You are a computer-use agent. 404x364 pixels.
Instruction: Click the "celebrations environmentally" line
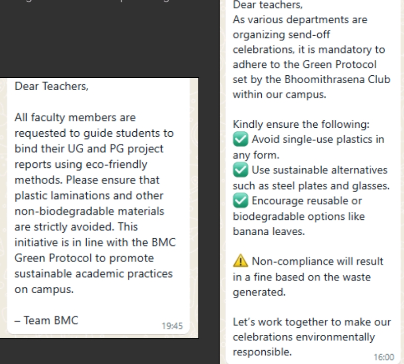click(x=304, y=337)
